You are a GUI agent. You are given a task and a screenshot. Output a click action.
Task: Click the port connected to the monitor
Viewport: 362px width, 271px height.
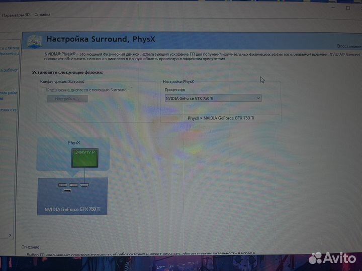(84, 185)
